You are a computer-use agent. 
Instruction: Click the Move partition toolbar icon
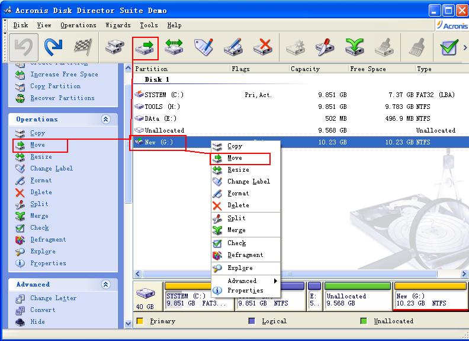tap(145, 48)
